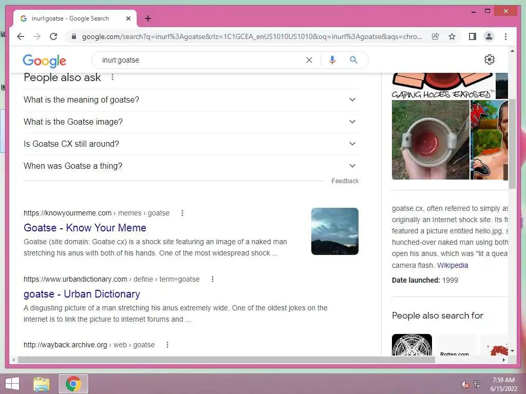Close the inurl:goatse Google Search tab
Image resolution: width=526 pixels, height=394 pixels.
point(128,18)
